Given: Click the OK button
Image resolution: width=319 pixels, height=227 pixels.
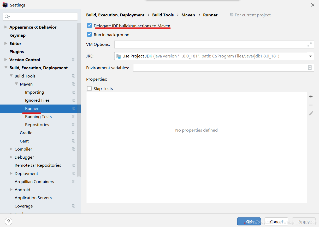Looking at the screenshot, I should pos(249,221).
